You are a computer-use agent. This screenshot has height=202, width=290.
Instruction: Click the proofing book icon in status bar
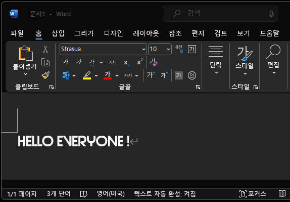(x=83, y=194)
